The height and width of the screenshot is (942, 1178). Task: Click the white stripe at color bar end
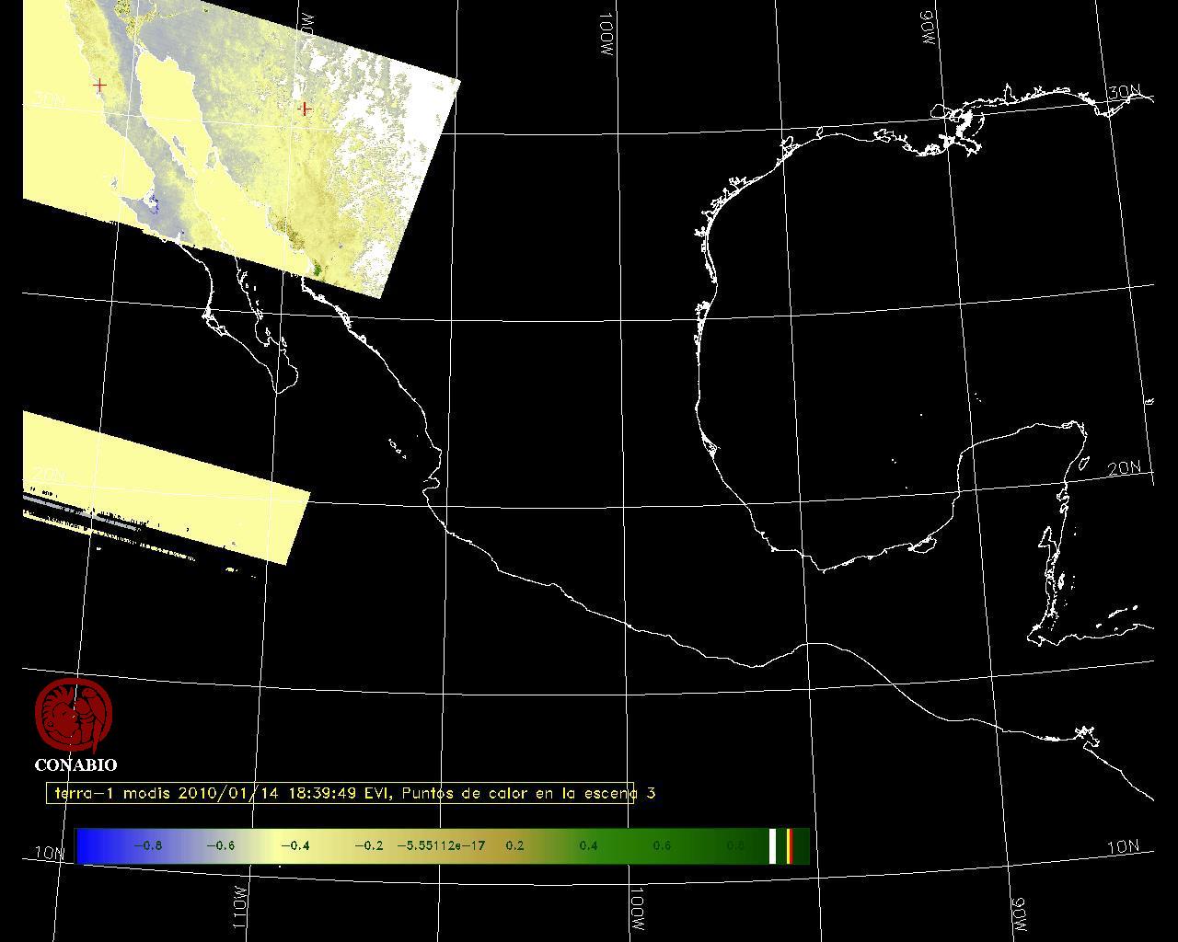click(772, 846)
